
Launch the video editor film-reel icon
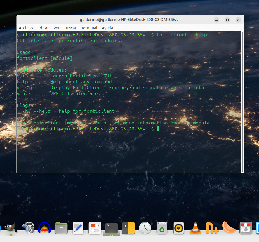pyautogui.click(x=28, y=228)
